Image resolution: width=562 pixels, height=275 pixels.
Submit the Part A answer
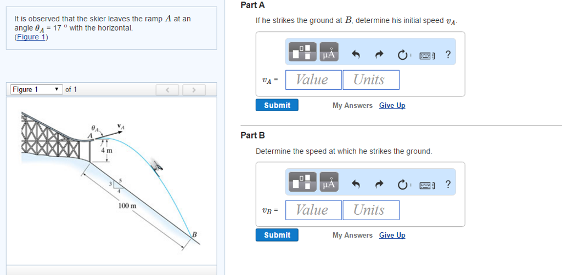point(277,105)
